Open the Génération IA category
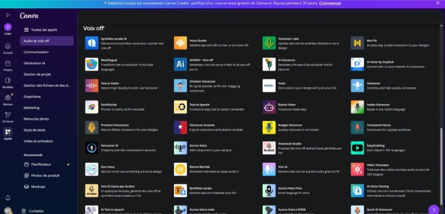Image resolution: width=445 pixels, height=214 pixels. pyautogui.click(x=34, y=63)
